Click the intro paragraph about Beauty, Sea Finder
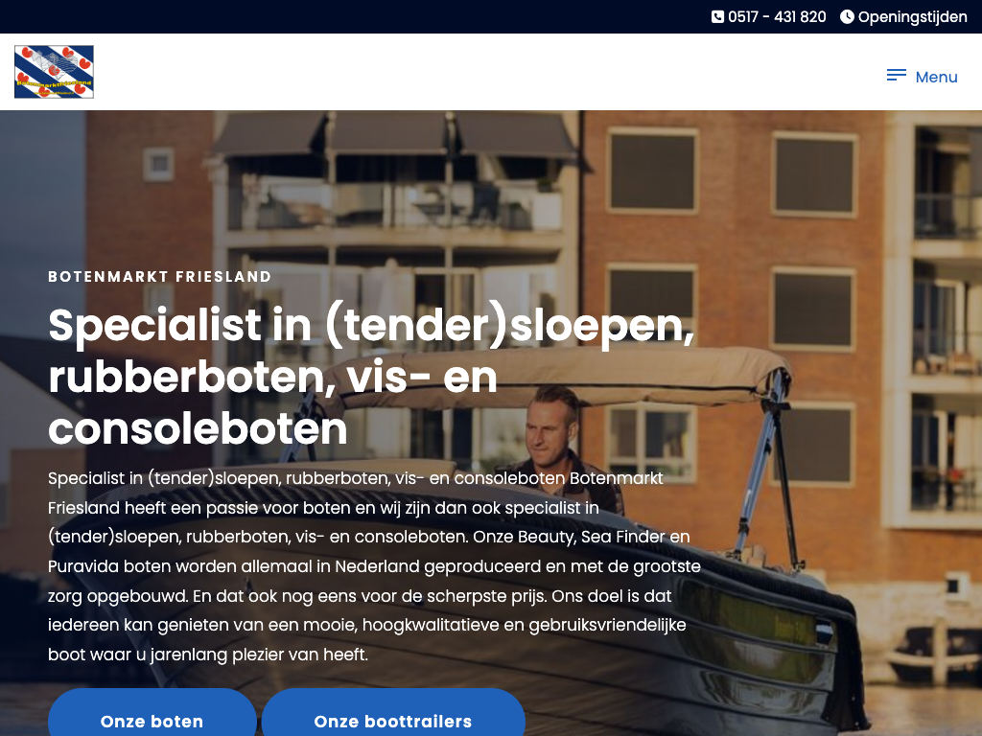Screen dimensions: 982x736 (x=375, y=566)
